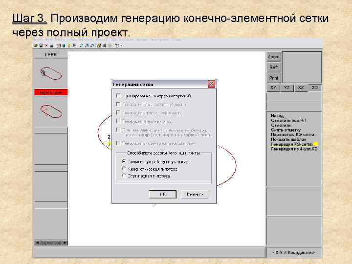Toggle 'Генерация упругого основания' checkbox
352x264 pixels.
[118, 112]
